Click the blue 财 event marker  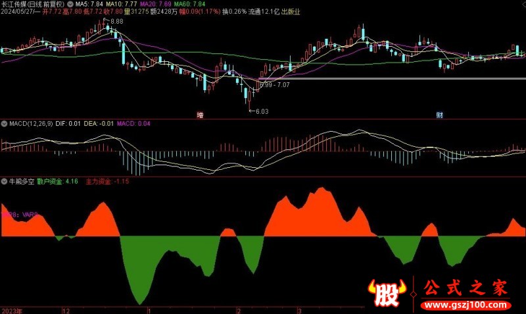click(x=440, y=115)
